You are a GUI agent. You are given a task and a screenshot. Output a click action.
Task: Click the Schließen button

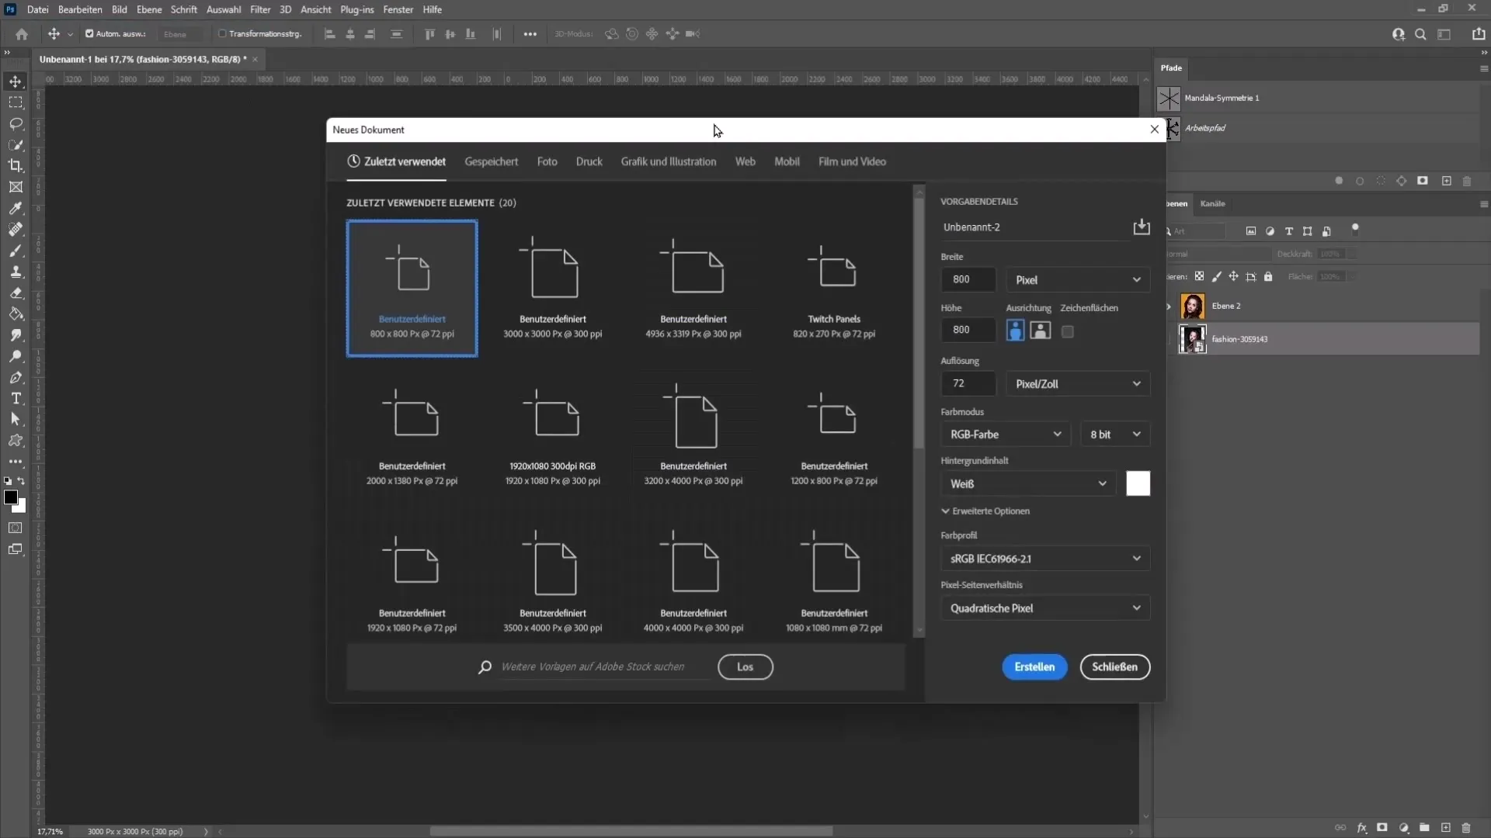point(1114,667)
